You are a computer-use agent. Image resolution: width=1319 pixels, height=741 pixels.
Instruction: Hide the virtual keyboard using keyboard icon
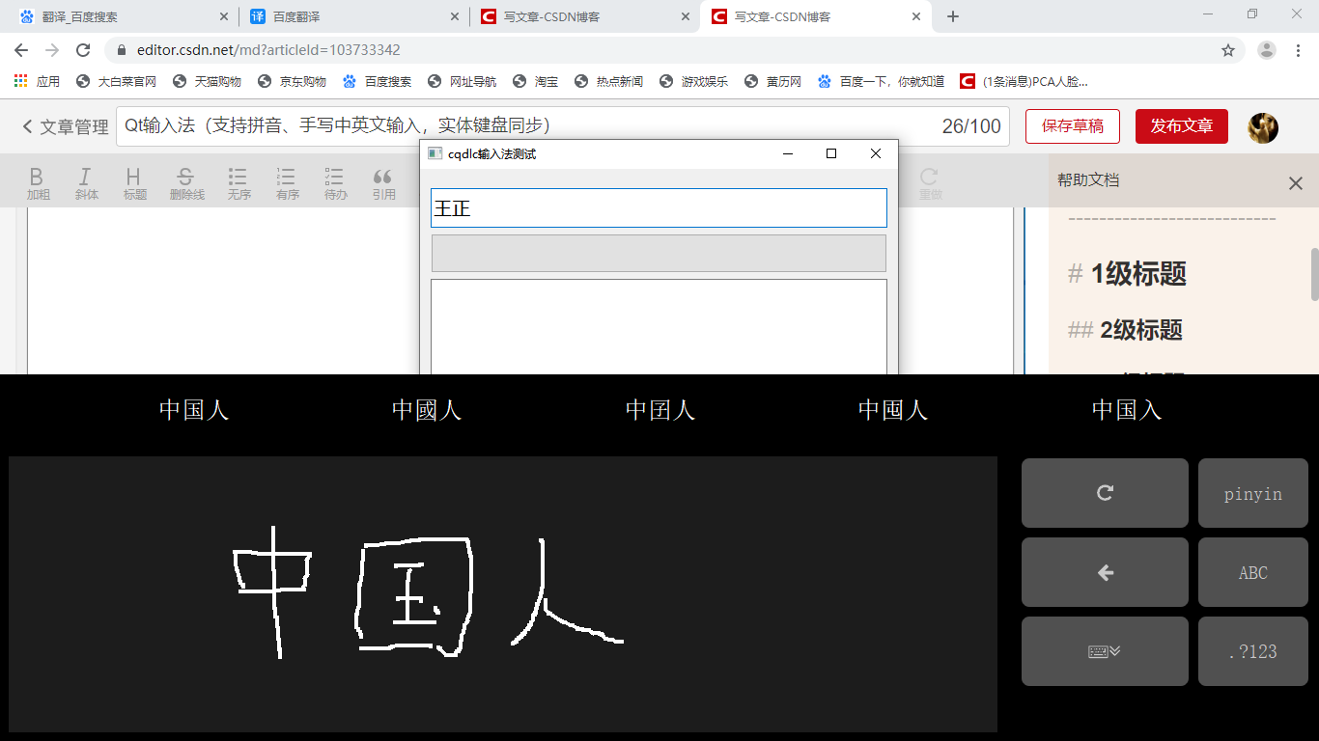coord(1105,651)
